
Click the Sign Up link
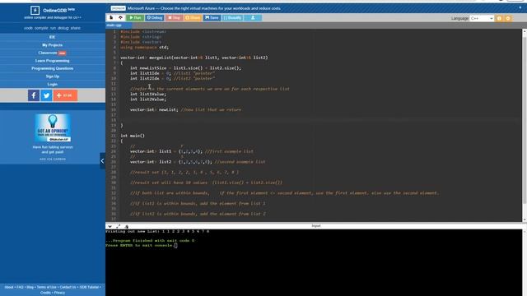point(52,76)
